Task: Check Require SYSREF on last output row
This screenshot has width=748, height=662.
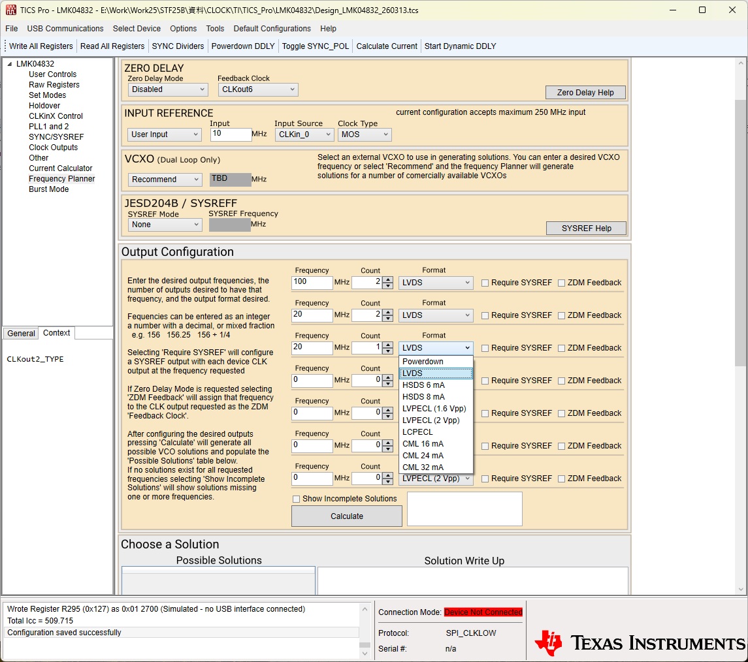Action: point(485,479)
